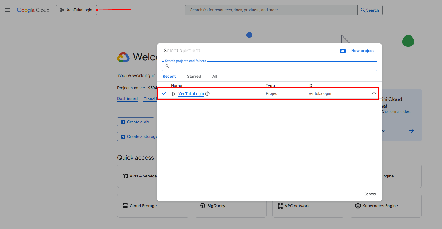Click the Create a VM button

pyautogui.click(x=136, y=122)
